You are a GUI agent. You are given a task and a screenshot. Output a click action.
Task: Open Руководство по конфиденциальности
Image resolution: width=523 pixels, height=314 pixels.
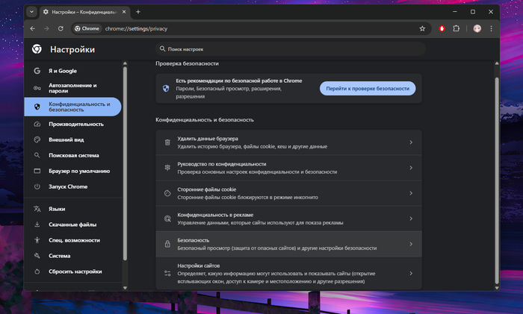pyautogui.click(x=284, y=168)
